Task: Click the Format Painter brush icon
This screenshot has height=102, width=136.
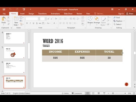Action: tap(8, 24)
